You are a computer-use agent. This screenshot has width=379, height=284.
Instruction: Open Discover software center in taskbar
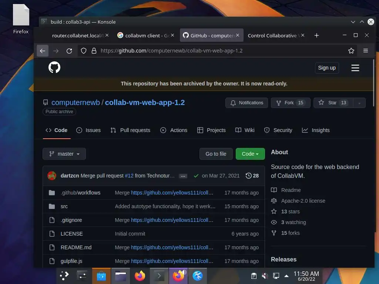pos(101,275)
